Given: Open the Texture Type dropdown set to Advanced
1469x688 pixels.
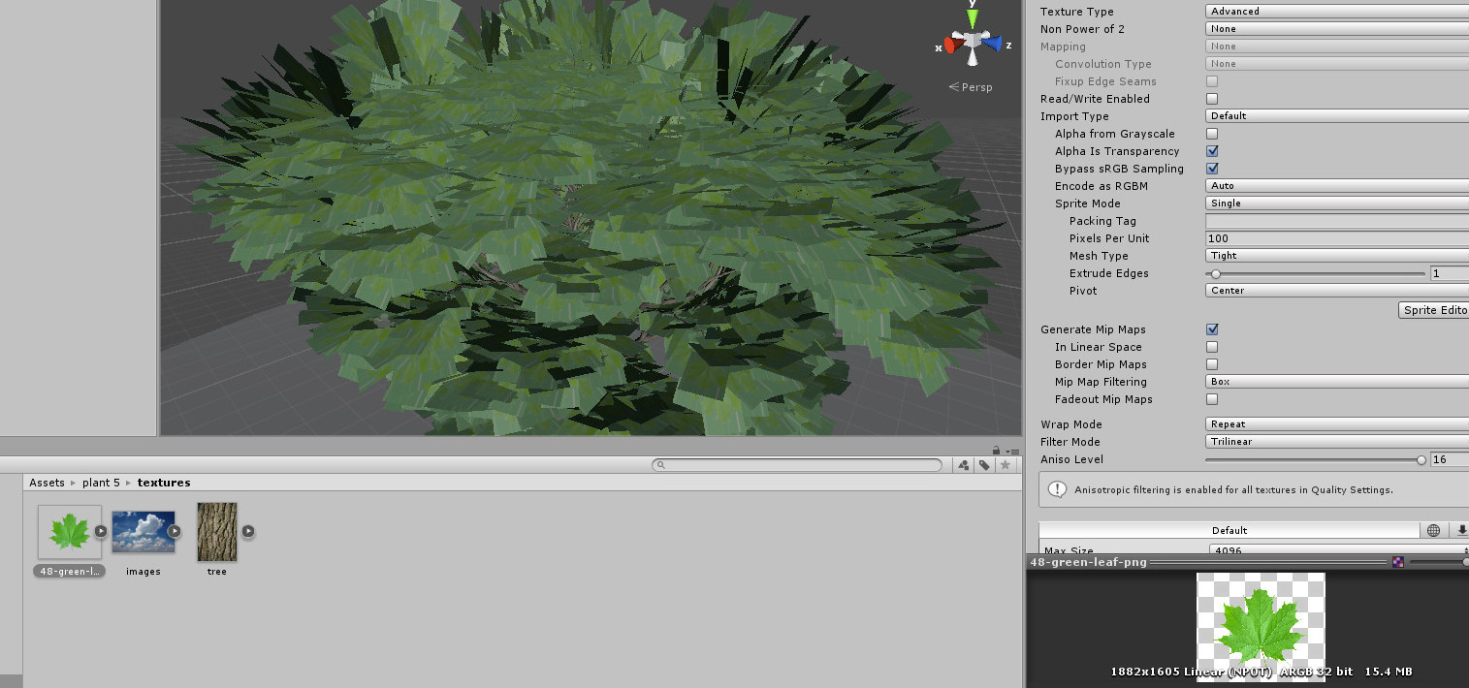Looking at the screenshot, I should 1337,12.
